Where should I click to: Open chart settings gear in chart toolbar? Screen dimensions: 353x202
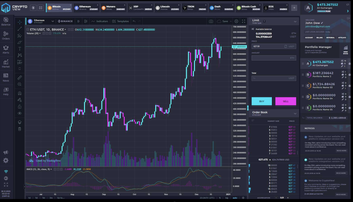236,21
